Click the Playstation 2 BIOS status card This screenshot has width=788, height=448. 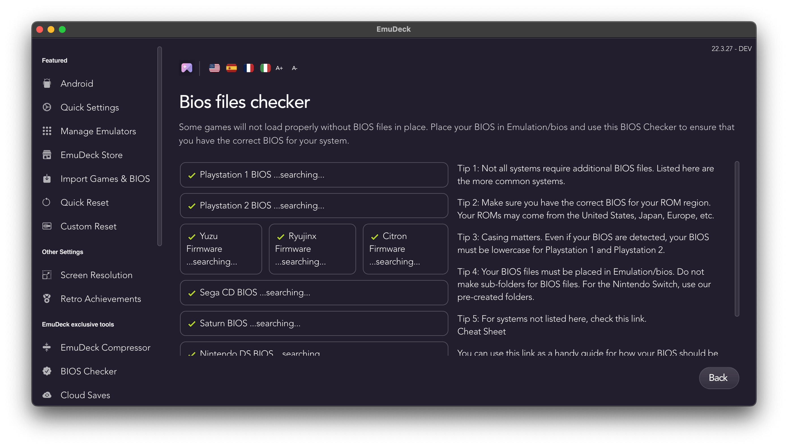[x=314, y=205]
